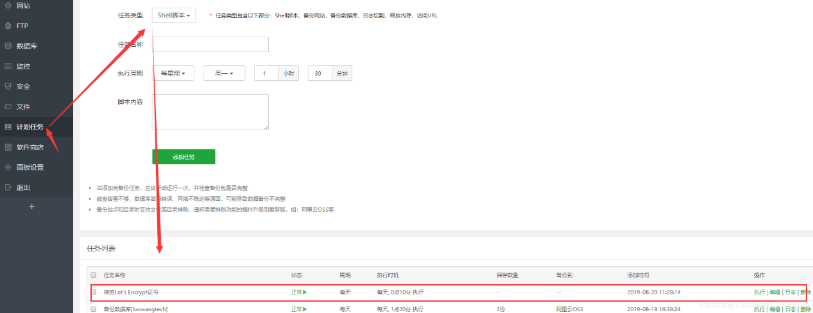The width and height of the screenshot is (813, 313).
Task: Click the 2019-08-20 11:28:14 timestamp
Action: pos(654,292)
